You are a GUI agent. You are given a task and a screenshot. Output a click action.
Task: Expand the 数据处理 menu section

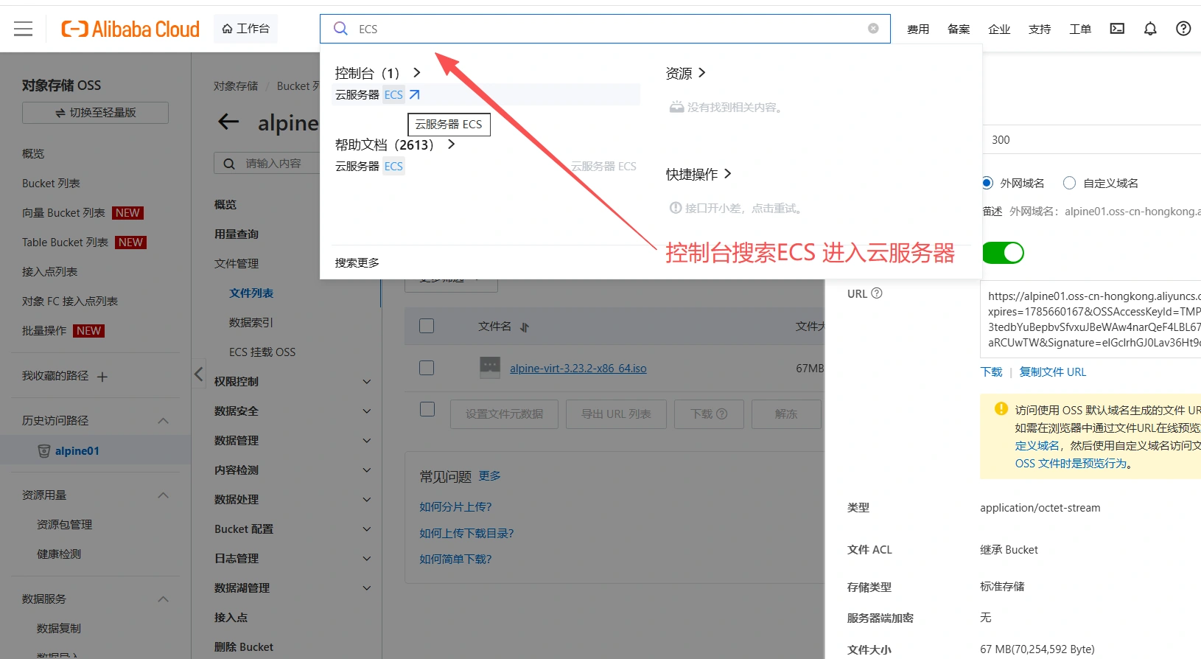pyautogui.click(x=367, y=500)
